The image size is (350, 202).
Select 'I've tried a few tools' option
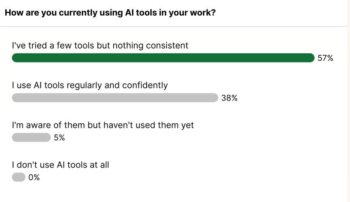click(x=100, y=46)
